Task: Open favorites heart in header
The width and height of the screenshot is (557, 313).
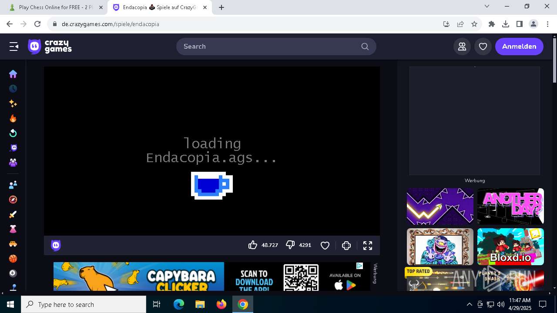Action: (x=483, y=47)
